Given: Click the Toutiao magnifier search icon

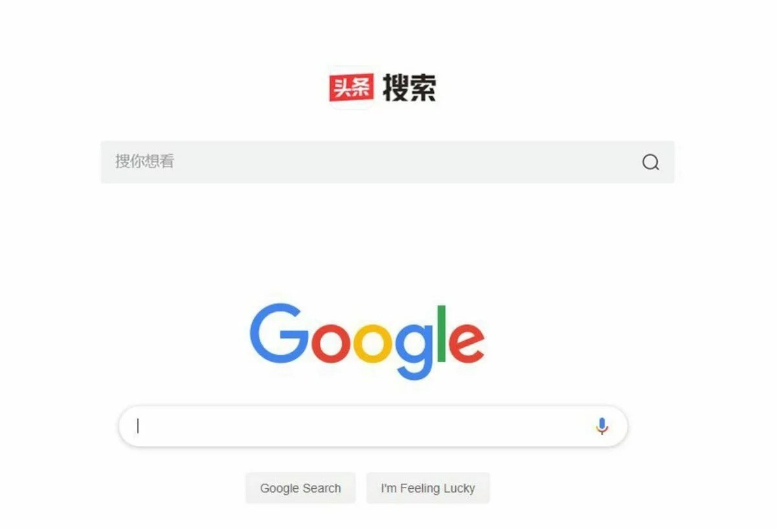Looking at the screenshot, I should pyautogui.click(x=651, y=162).
